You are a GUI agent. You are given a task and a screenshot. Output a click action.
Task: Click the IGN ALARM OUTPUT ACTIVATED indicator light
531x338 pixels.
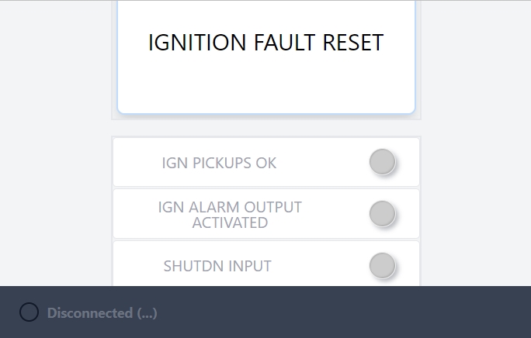click(x=382, y=213)
